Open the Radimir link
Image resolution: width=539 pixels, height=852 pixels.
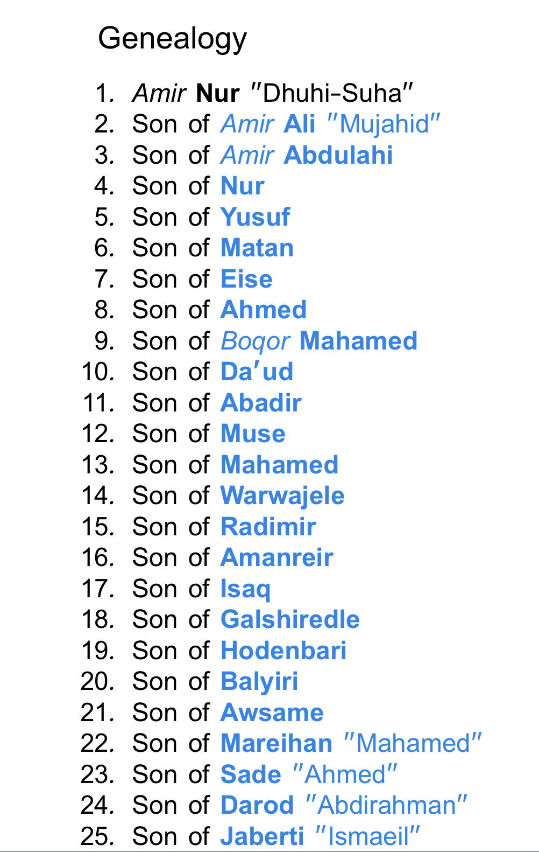coord(268,527)
